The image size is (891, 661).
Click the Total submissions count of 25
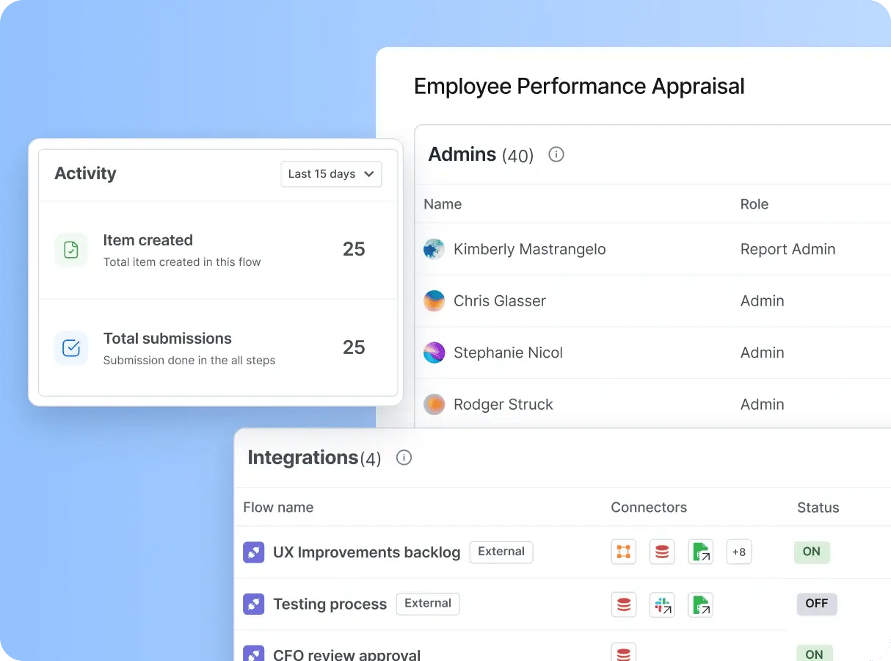(354, 347)
